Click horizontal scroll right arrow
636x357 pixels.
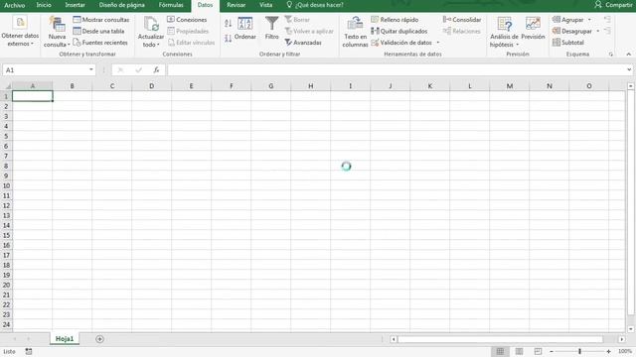click(622, 339)
